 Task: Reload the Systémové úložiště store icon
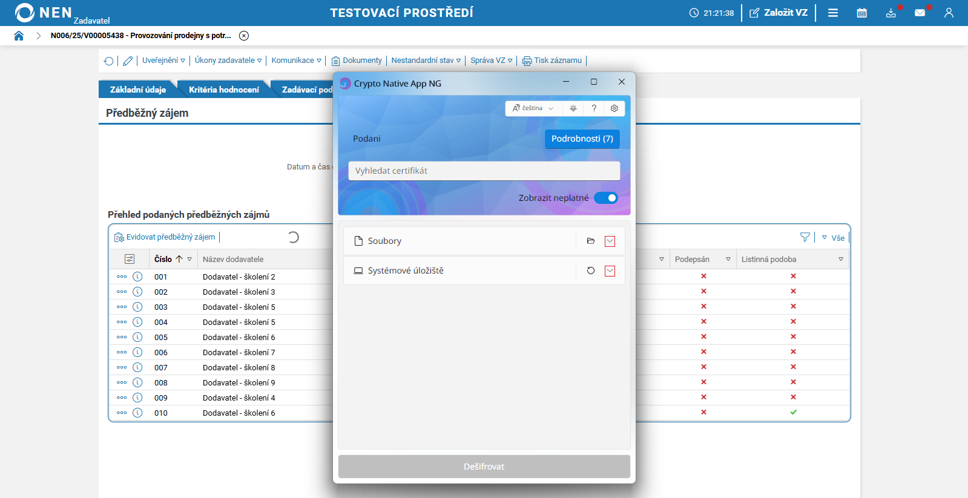pos(591,270)
